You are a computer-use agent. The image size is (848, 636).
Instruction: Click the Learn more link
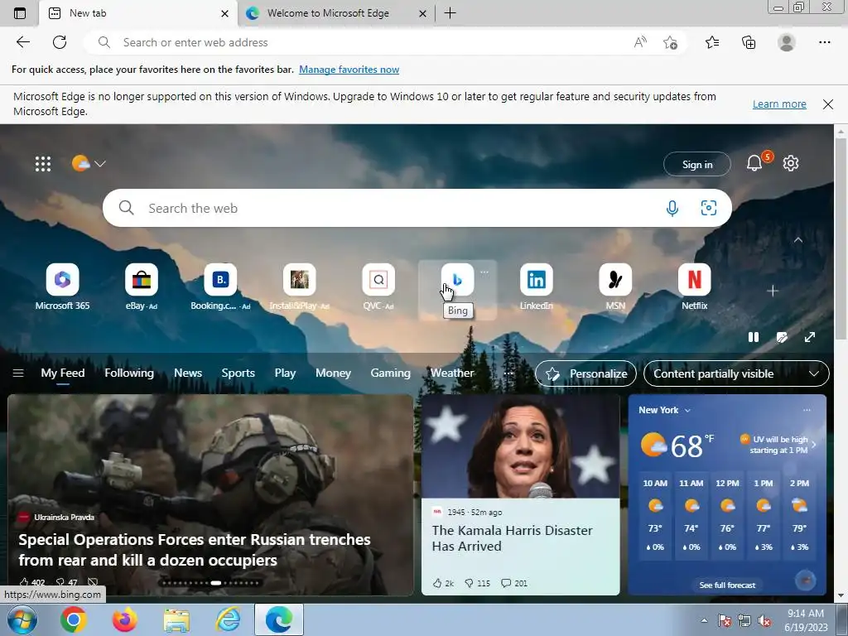[779, 104]
